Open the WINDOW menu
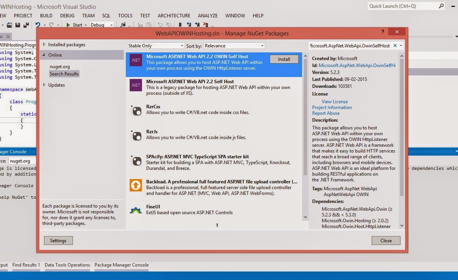Viewport: 458px width, 280px height. click(x=235, y=16)
